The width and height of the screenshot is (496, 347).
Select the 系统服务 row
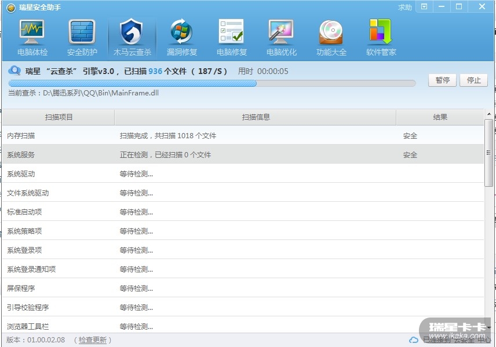[243, 155]
